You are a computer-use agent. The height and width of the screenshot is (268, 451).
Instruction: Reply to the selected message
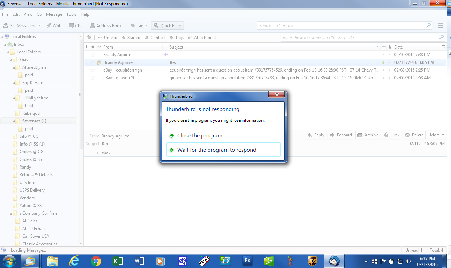coord(316,135)
